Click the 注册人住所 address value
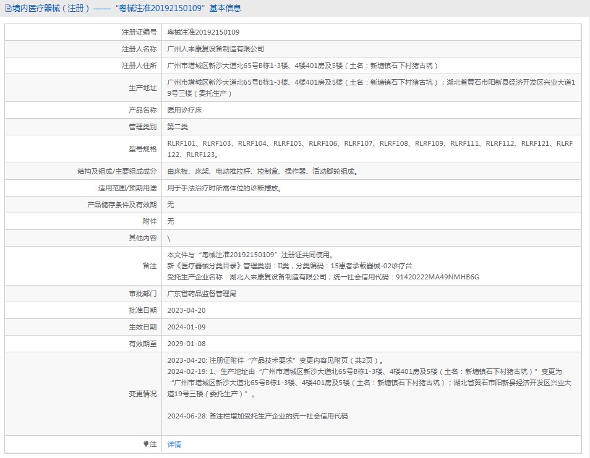Viewport: 590px width, 458px height. [302, 66]
